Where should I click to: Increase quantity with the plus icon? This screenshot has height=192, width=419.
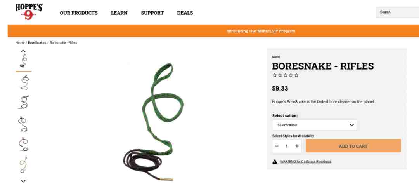click(x=297, y=146)
